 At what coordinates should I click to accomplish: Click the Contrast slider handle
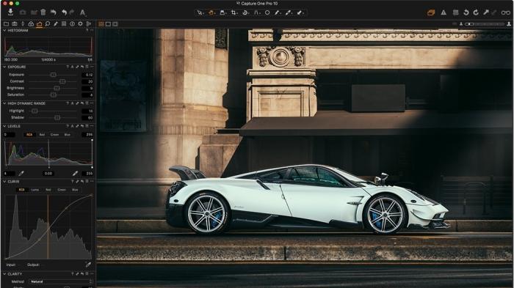(x=62, y=81)
